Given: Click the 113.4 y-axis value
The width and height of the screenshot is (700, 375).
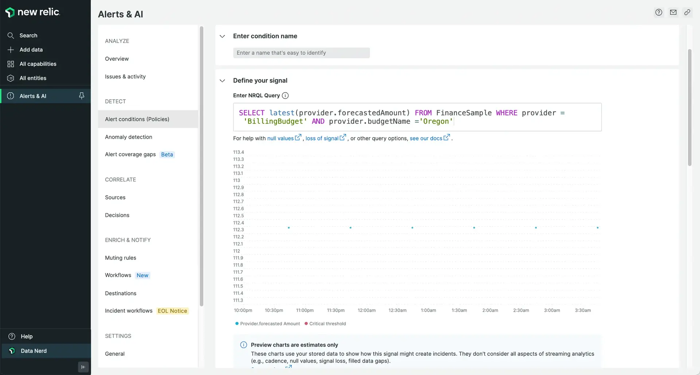Looking at the screenshot, I should 238,152.
